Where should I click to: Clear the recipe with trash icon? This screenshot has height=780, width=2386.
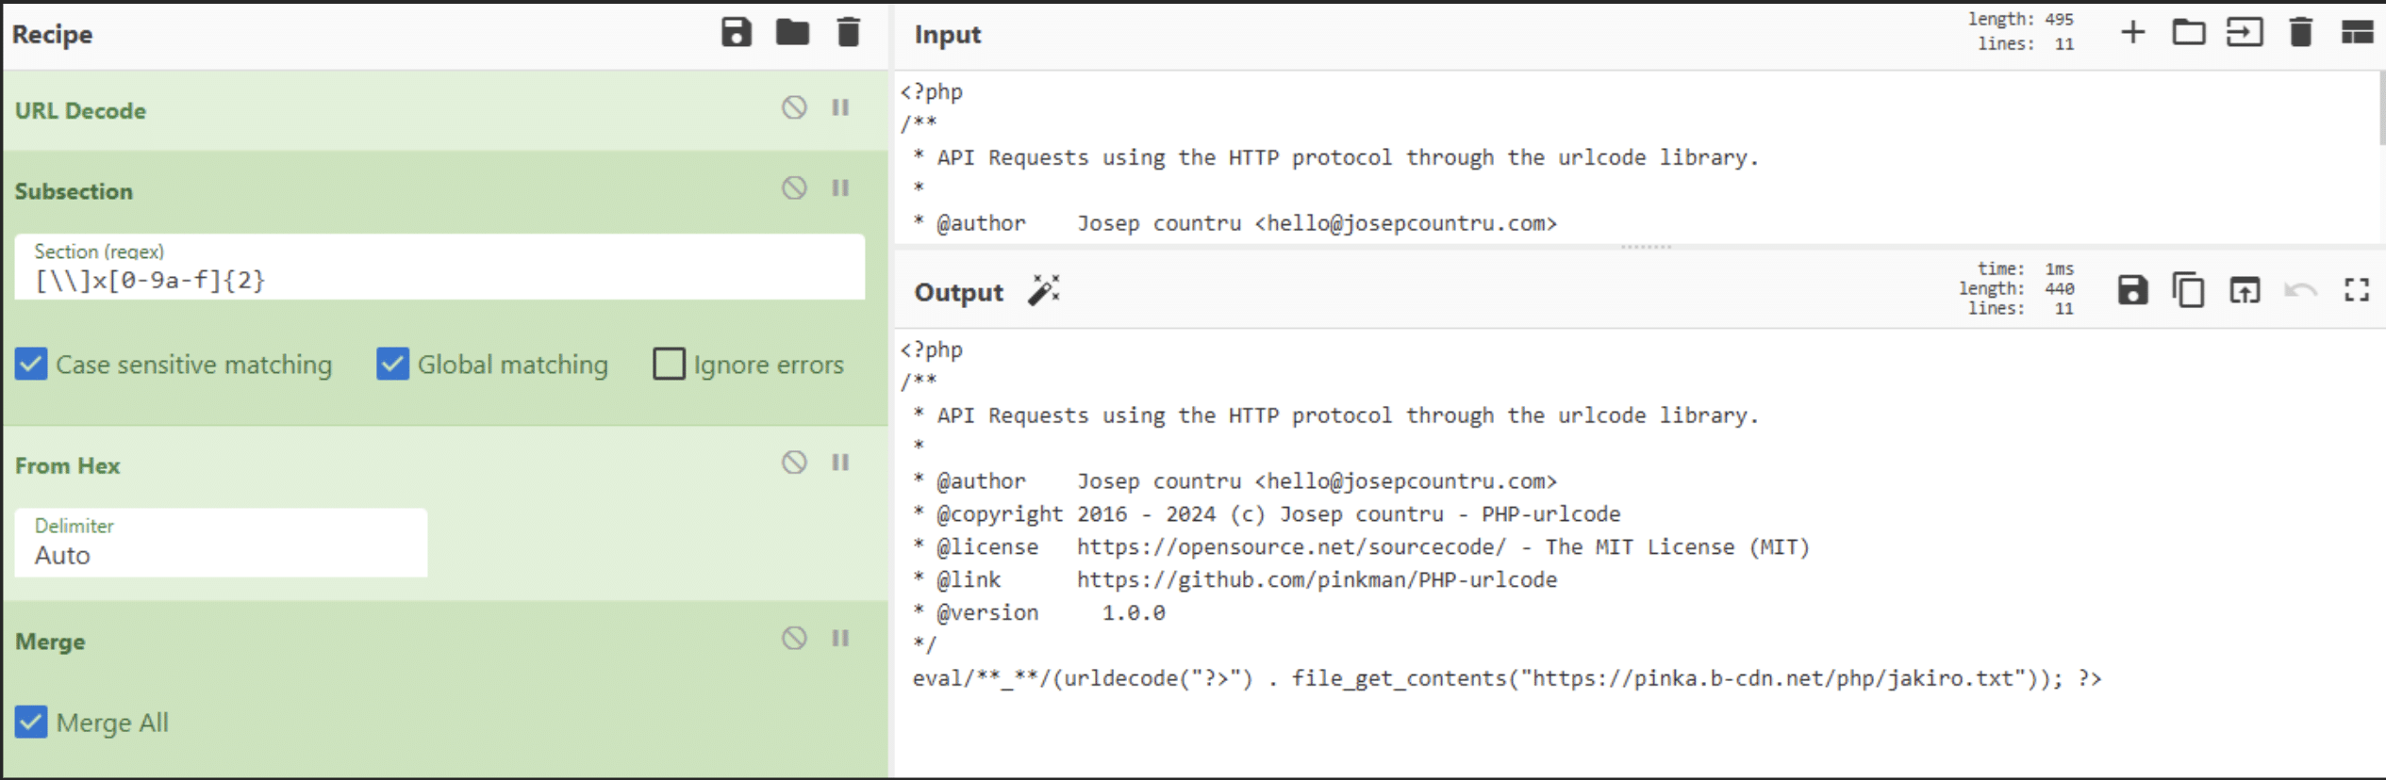(x=848, y=33)
